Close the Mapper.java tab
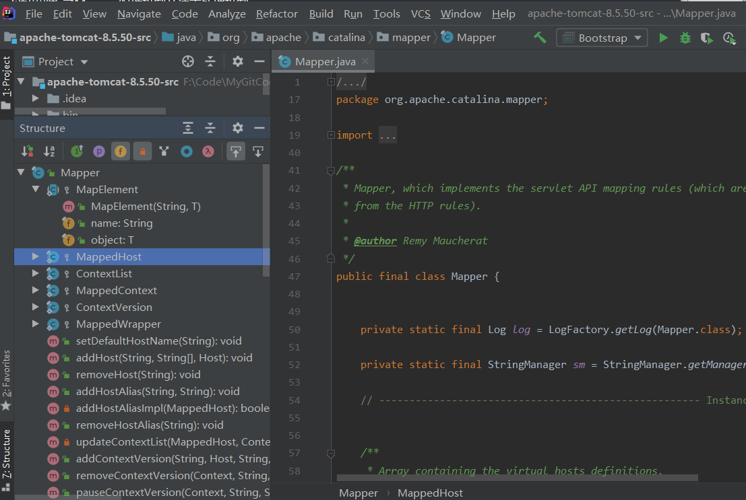The image size is (746, 500). pyautogui.click(x=365, y=61)
